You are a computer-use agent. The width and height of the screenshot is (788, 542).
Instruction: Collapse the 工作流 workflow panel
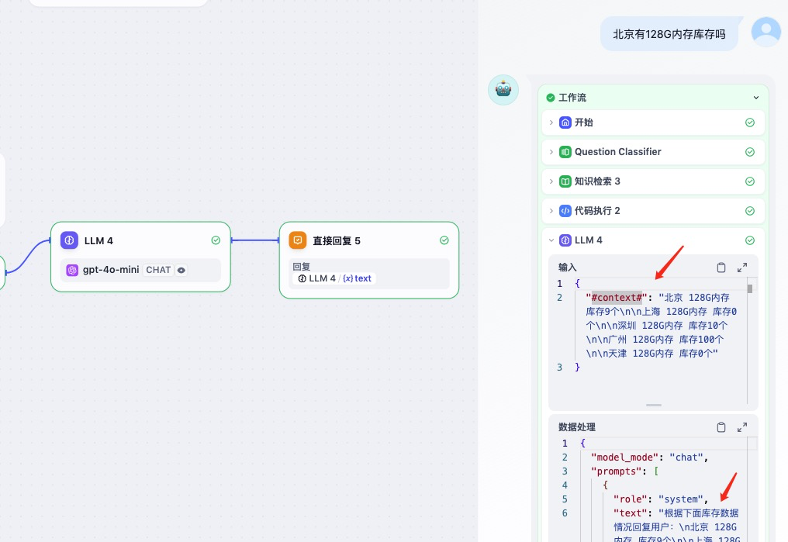click(x=756, y=98)
